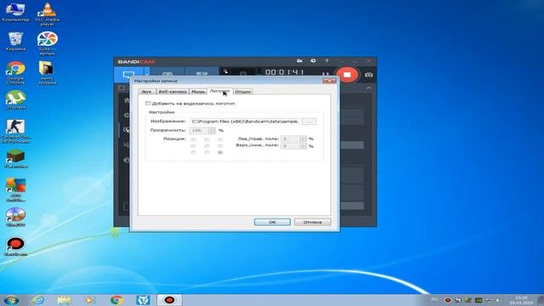Select Bandicam screen recording mode icon

(x=128, y=75)
